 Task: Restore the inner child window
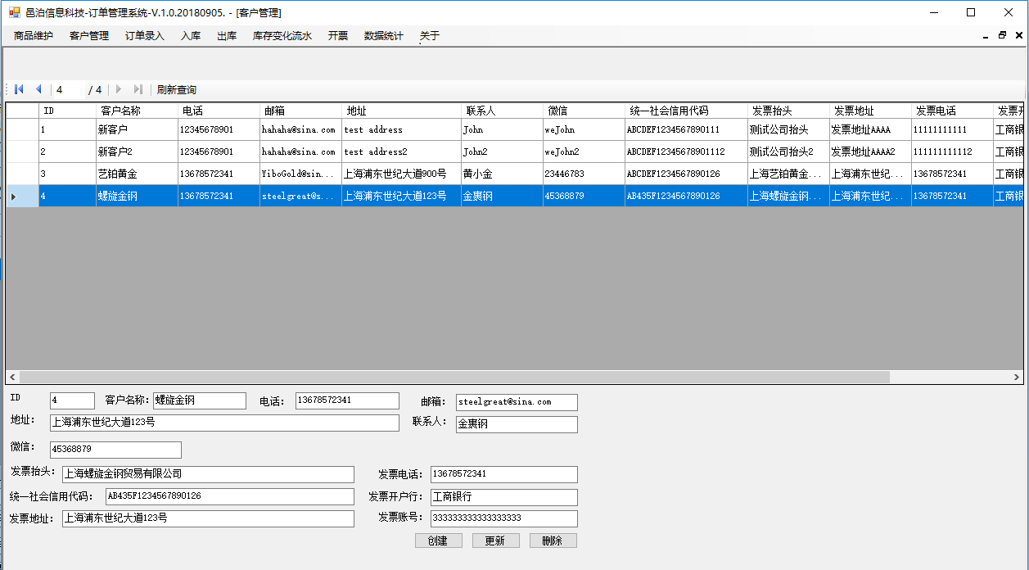point(1002,36)
